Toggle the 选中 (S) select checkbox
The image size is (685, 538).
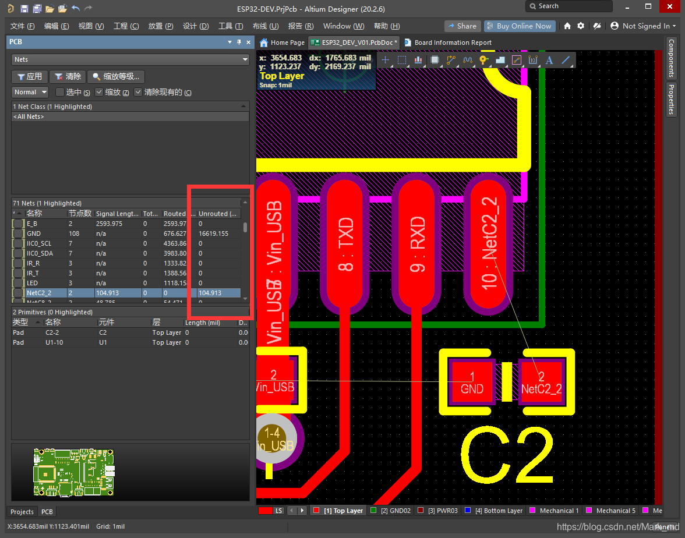pos(61,92)
